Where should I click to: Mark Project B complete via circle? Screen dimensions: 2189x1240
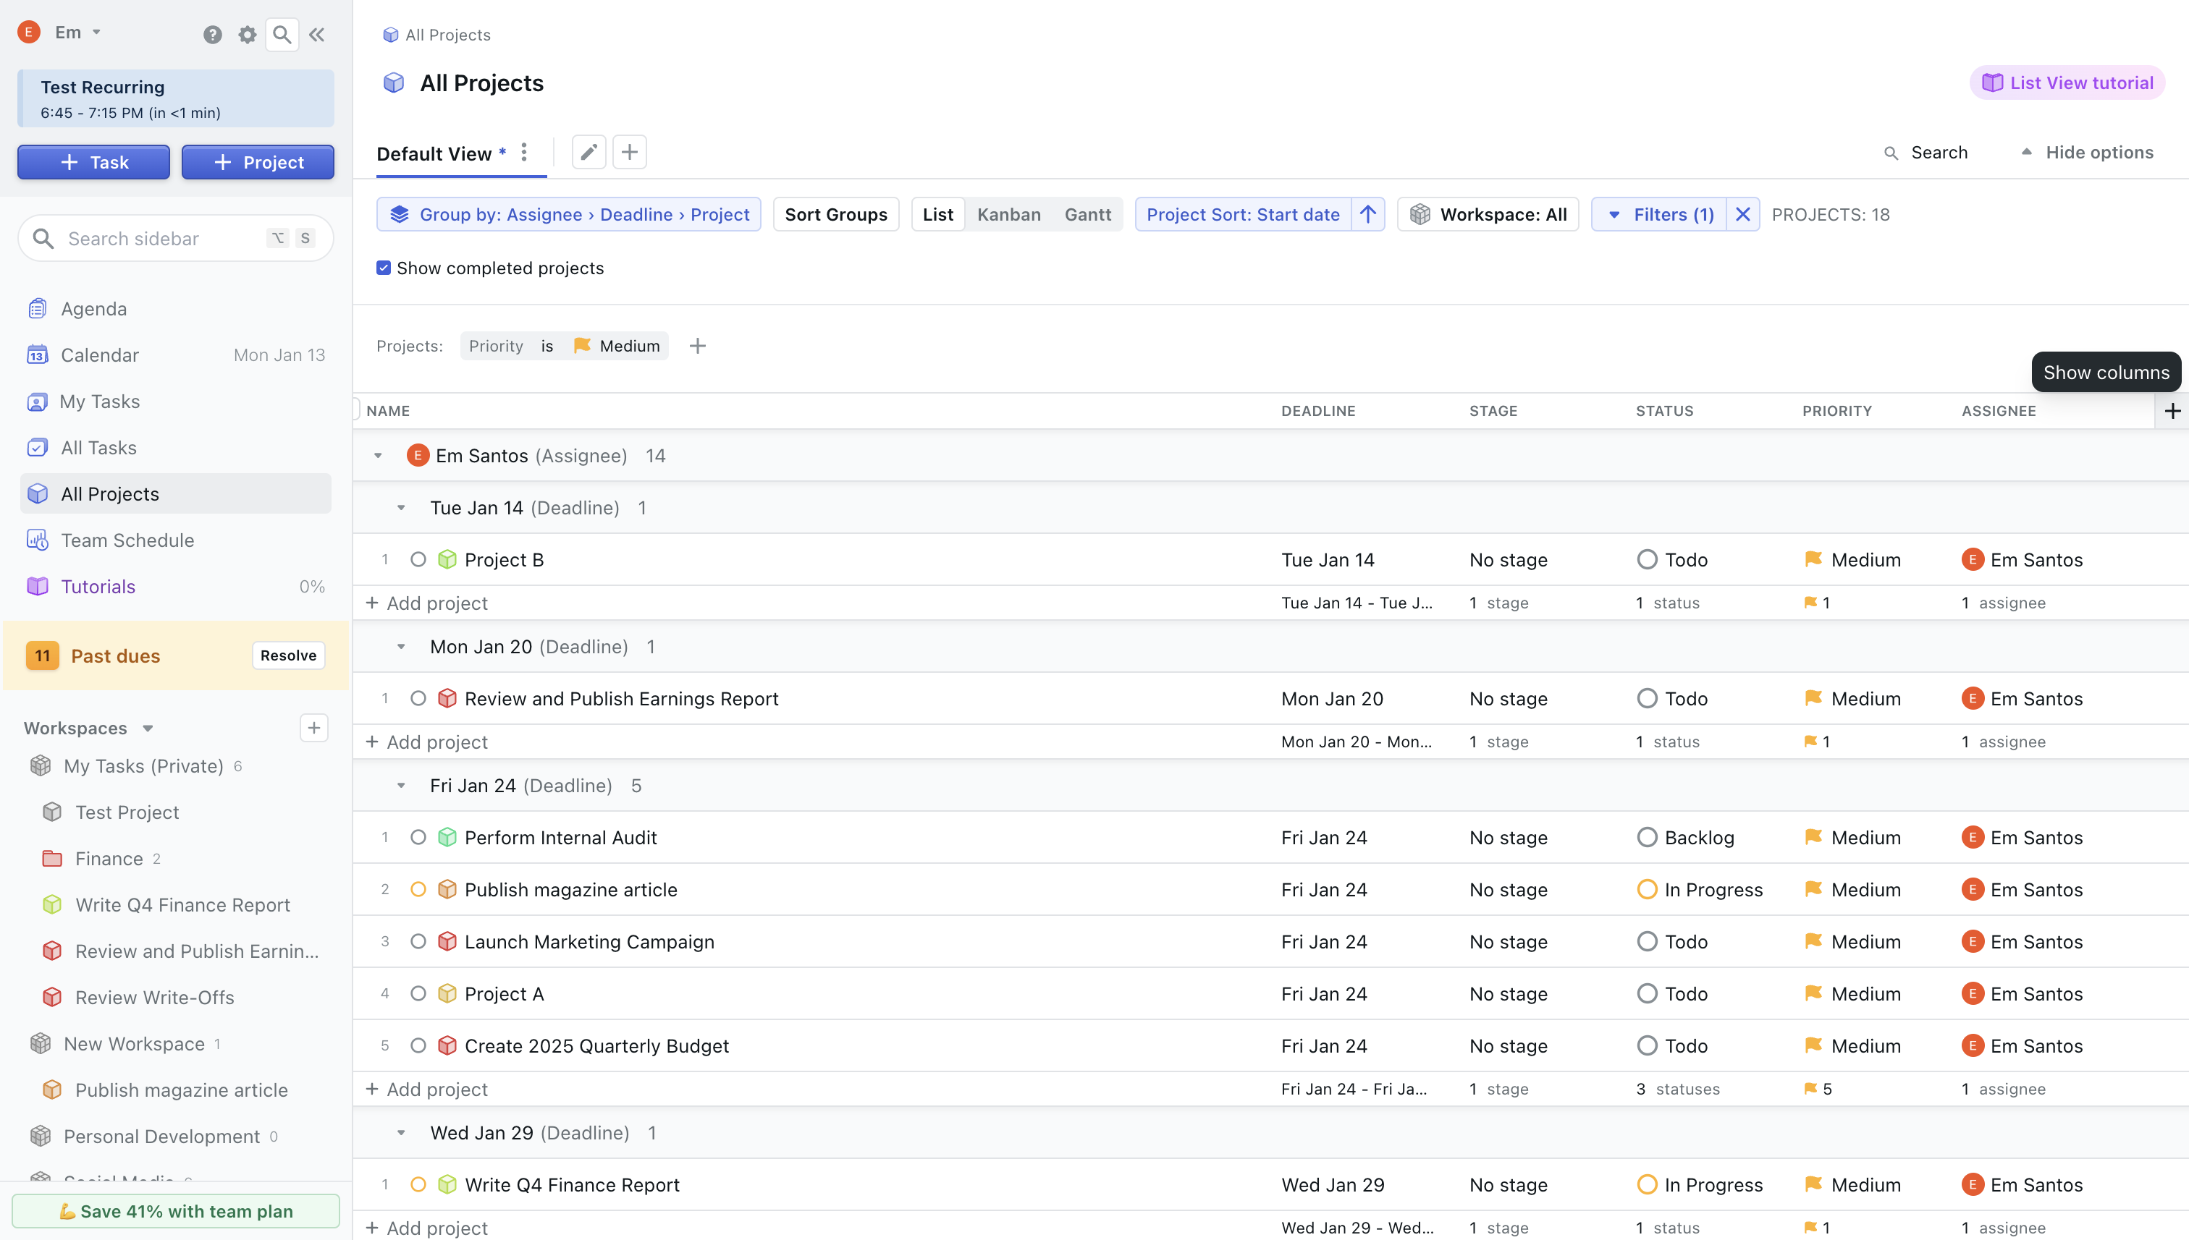point(418,559)
